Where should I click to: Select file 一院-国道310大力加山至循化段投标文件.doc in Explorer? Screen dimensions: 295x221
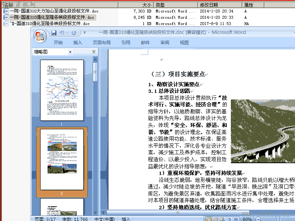click(54, 11)
